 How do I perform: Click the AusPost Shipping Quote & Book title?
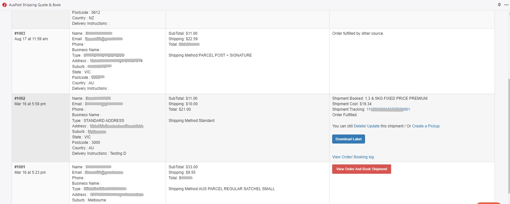tap(35, 5)
